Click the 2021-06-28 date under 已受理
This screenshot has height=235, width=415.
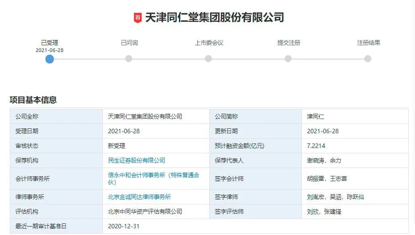coord(49,50)
